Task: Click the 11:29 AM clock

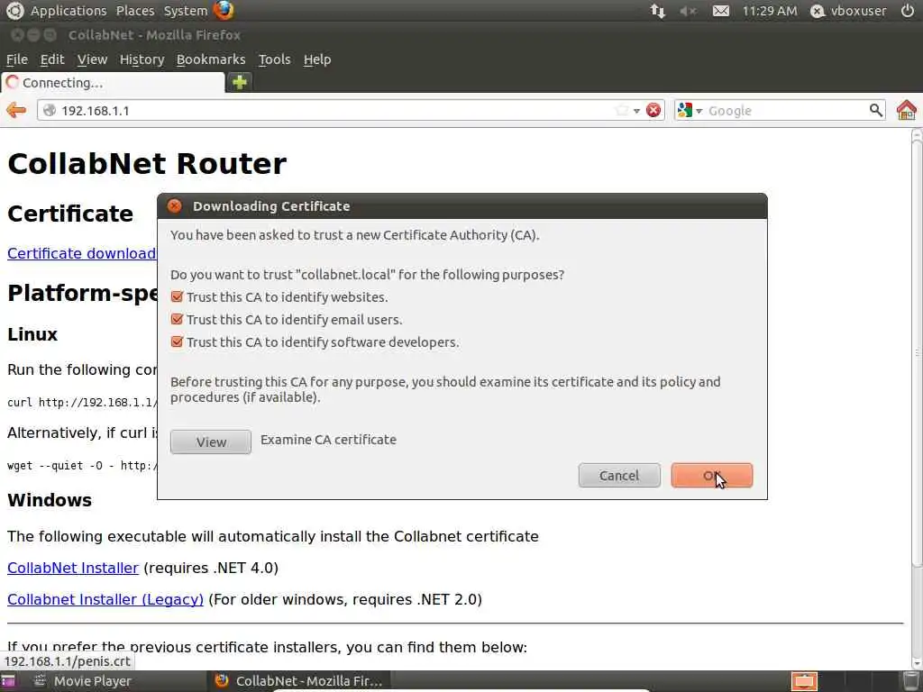Action: 770,11
